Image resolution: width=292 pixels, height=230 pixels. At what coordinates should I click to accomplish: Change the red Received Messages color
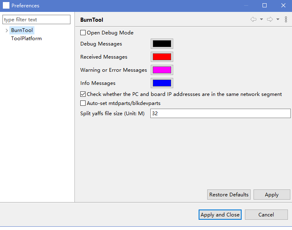coord(162,57)
